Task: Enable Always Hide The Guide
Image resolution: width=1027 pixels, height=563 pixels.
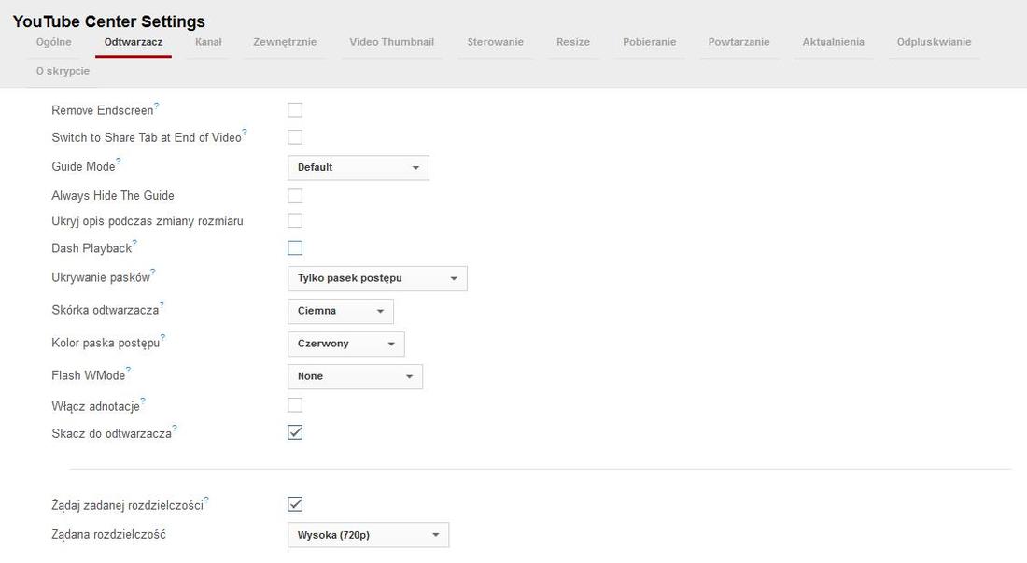Action: (x=295, y=195)
